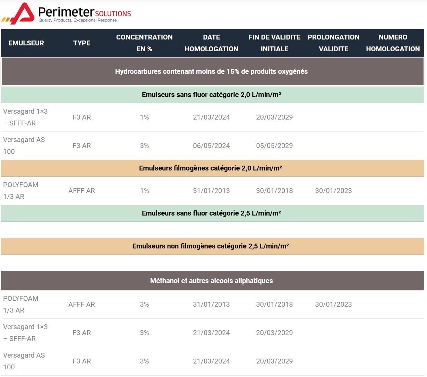The width and height of the screenshot is (427, 377).
Task: Click the DATE HOMOLOGATION column header
Action: [211, 43]
